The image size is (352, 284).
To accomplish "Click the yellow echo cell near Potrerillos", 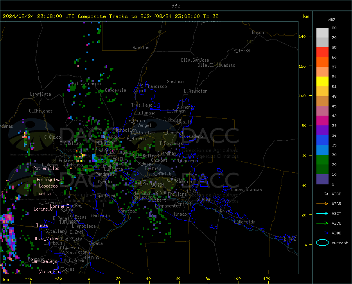I will 83,155.
